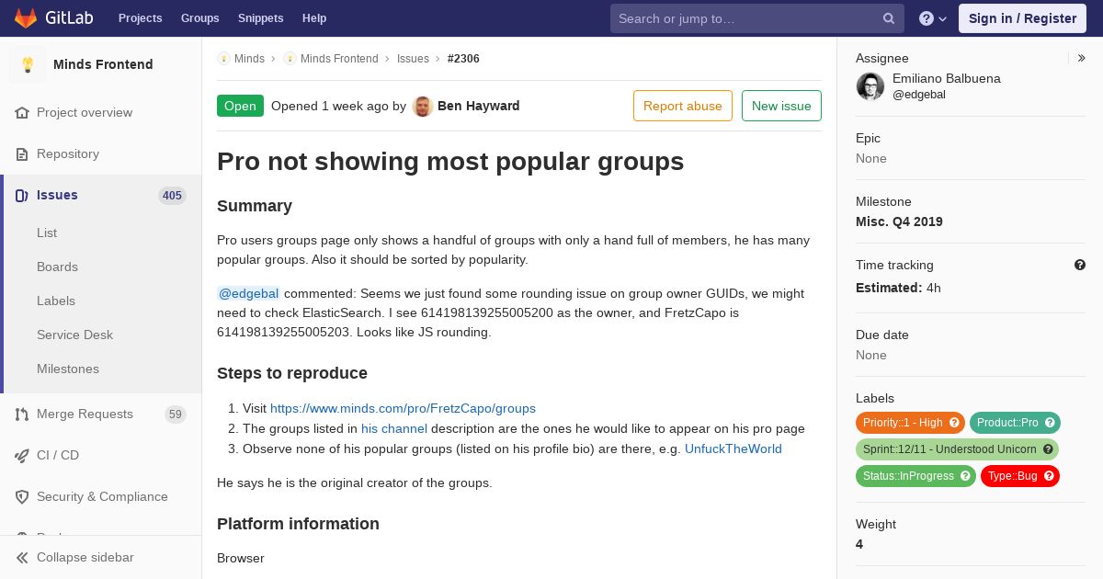
Task: Click help icon on Status::InProgress label
Action: pyautogui.click(x=965, y=476)
